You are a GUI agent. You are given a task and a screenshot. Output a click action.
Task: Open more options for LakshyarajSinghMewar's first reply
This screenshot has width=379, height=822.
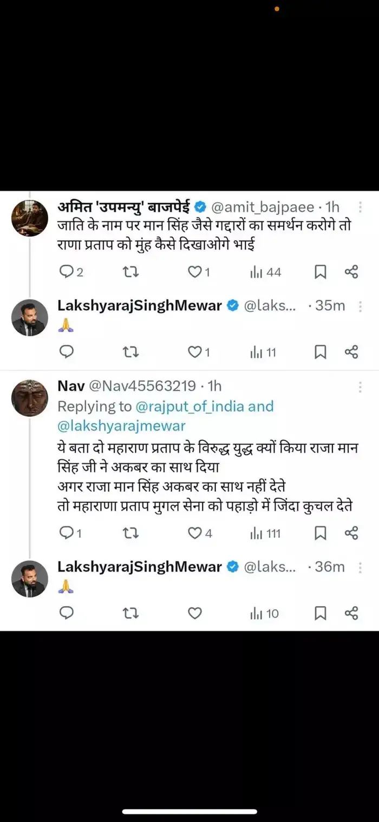click(361, 305)
